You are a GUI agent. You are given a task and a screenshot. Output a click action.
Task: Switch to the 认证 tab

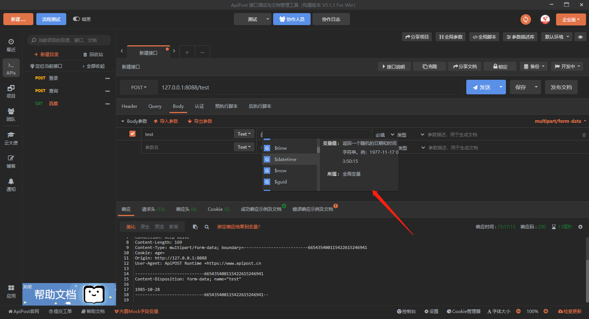pyautogui.click(x=199, y=106)
